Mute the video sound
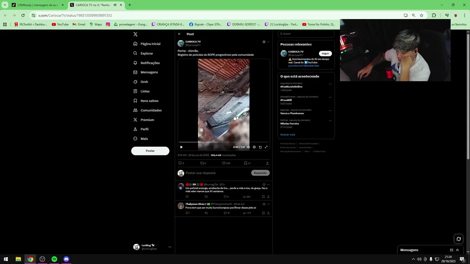The image size is (470, 264). [248, 147]
